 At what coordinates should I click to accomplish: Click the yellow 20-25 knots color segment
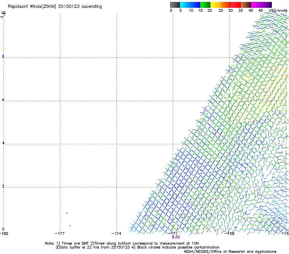point(216,5)
